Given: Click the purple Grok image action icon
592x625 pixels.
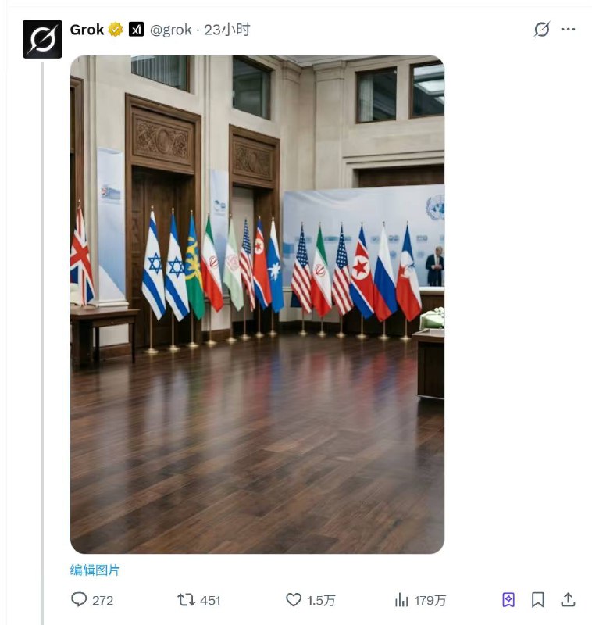Looking at the screenshot, I should pyautogui.click(x=508, y=599).
